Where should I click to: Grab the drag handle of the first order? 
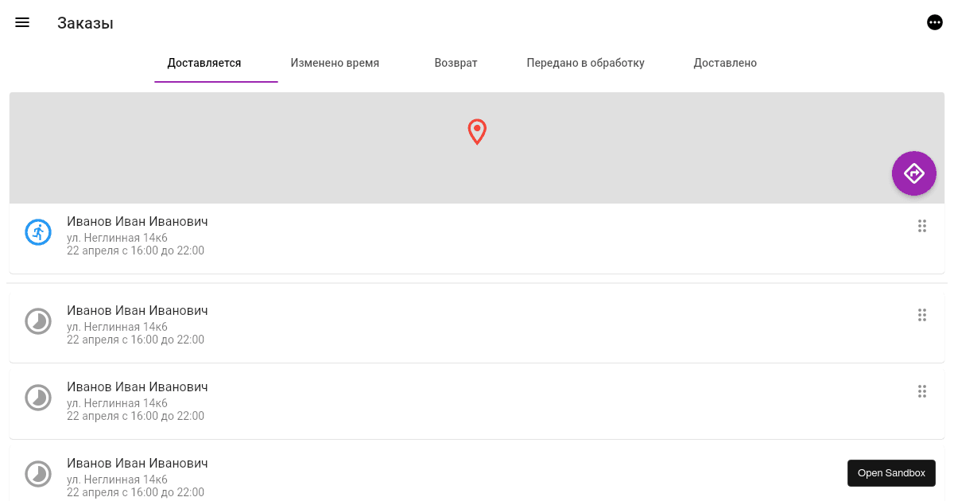922,226
